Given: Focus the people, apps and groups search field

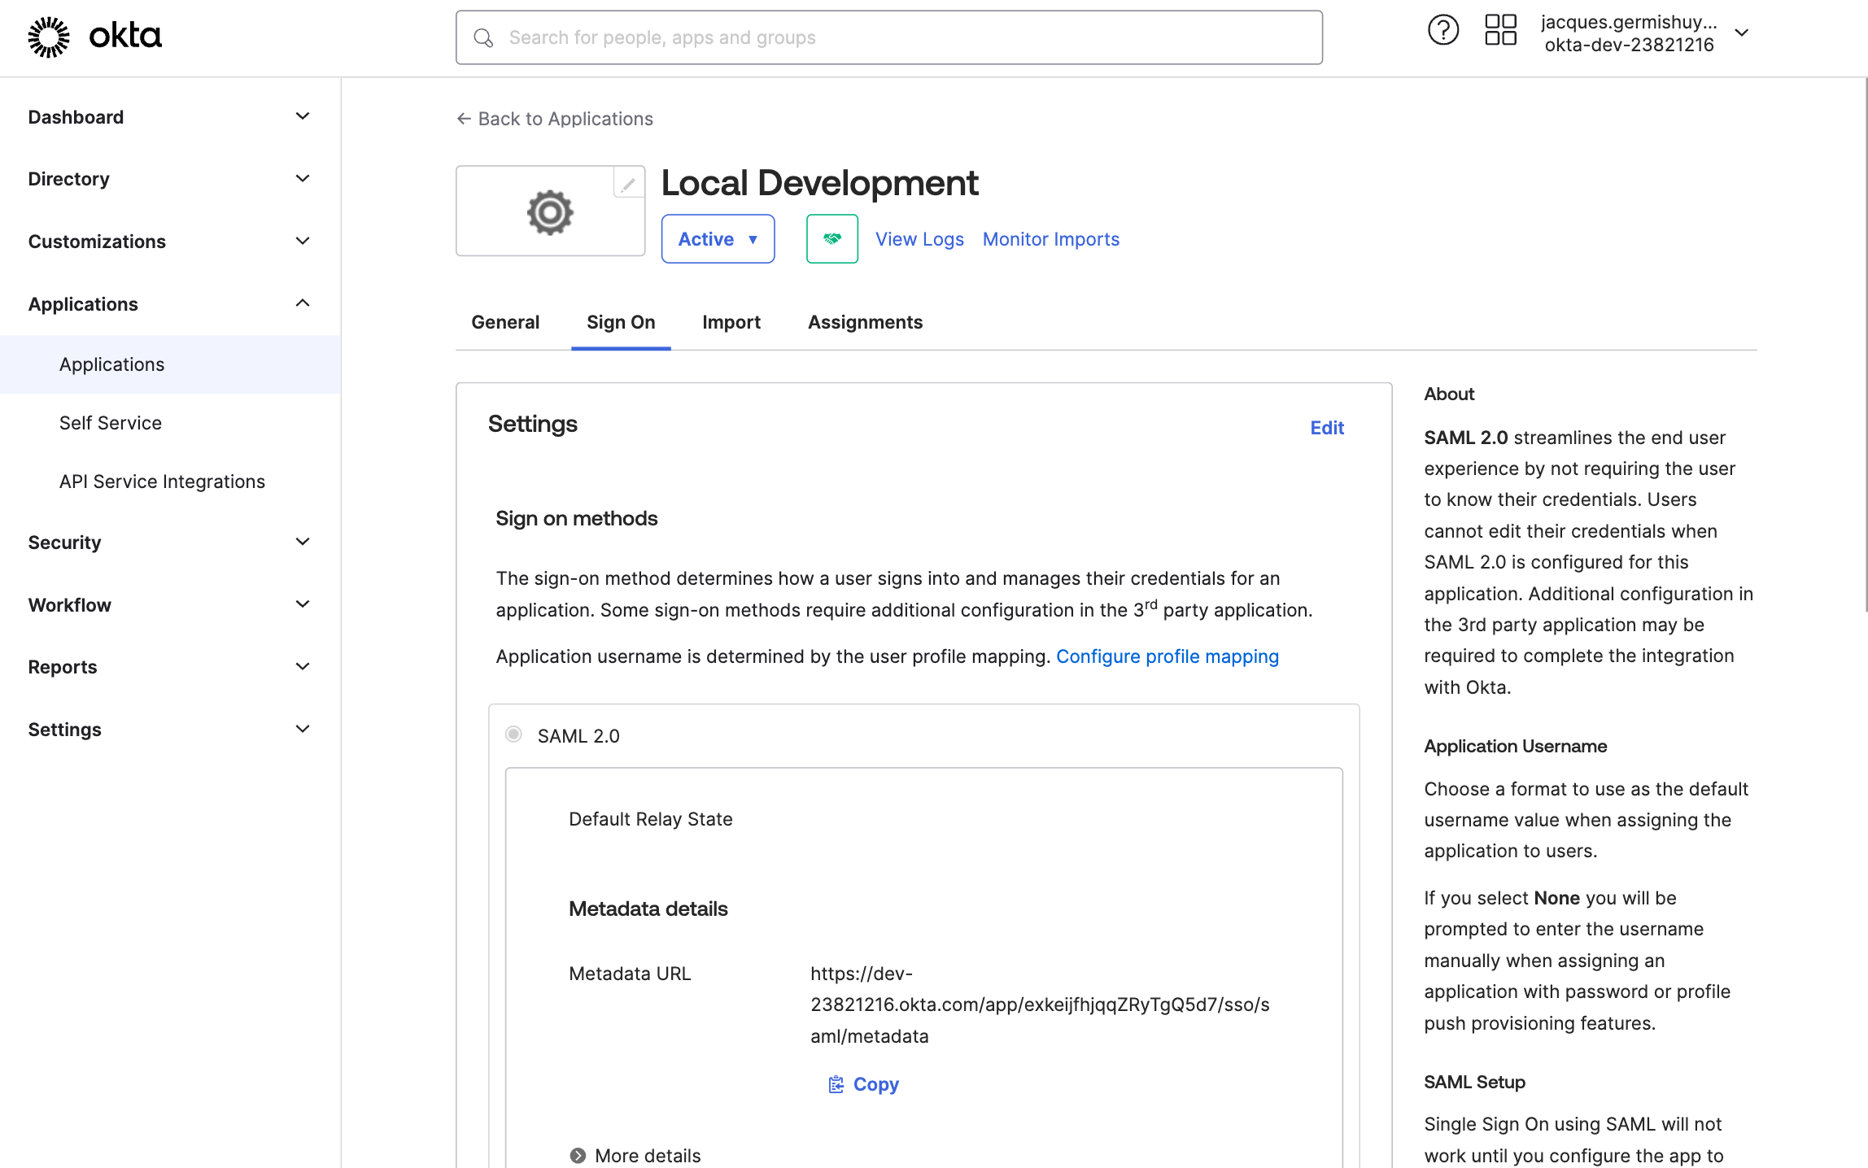Looking at the screenshot, I should point(895,38).
